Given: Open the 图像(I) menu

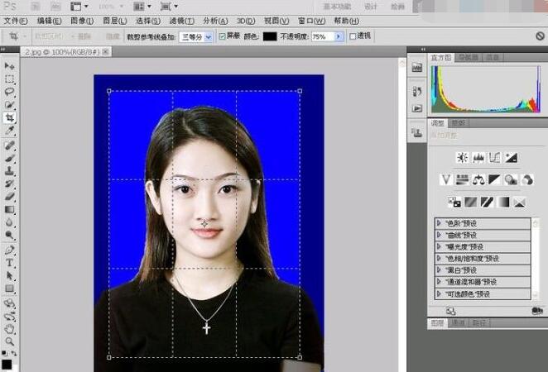Looking at the screenshot, I should (x=82, y=21).
